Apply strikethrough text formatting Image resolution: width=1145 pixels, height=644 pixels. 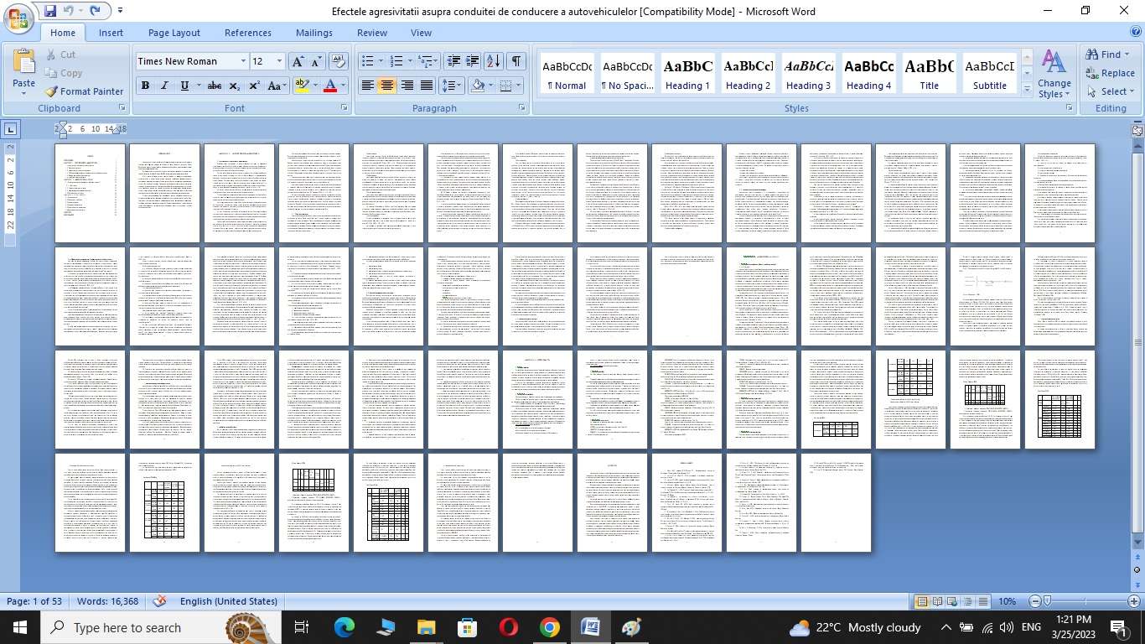tap(215, 86)
